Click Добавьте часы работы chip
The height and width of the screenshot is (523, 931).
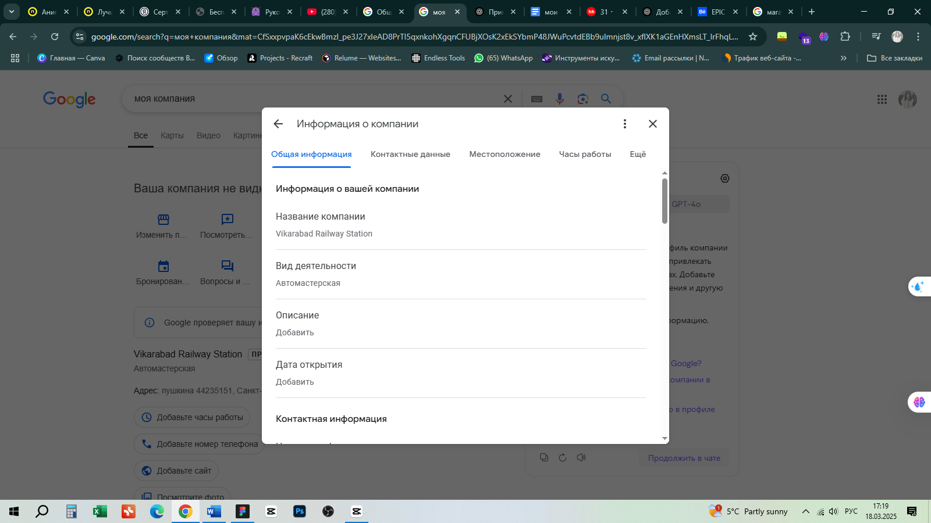click(192, 417)
